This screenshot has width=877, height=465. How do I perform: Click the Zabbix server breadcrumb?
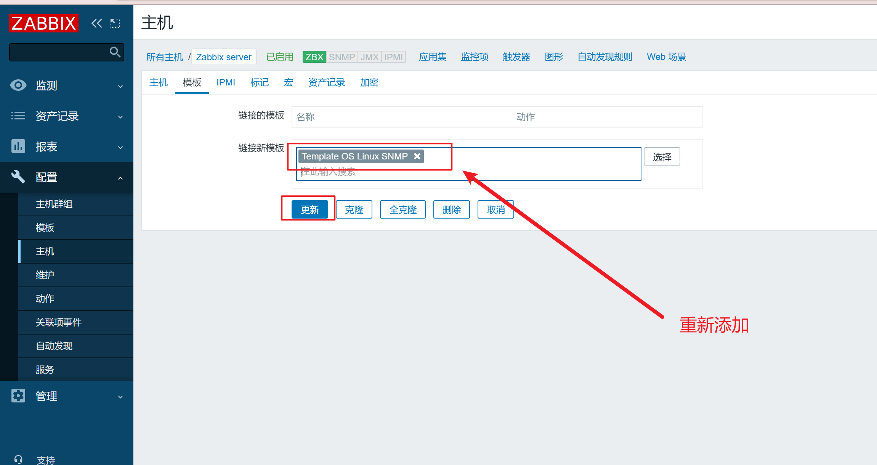224,57
